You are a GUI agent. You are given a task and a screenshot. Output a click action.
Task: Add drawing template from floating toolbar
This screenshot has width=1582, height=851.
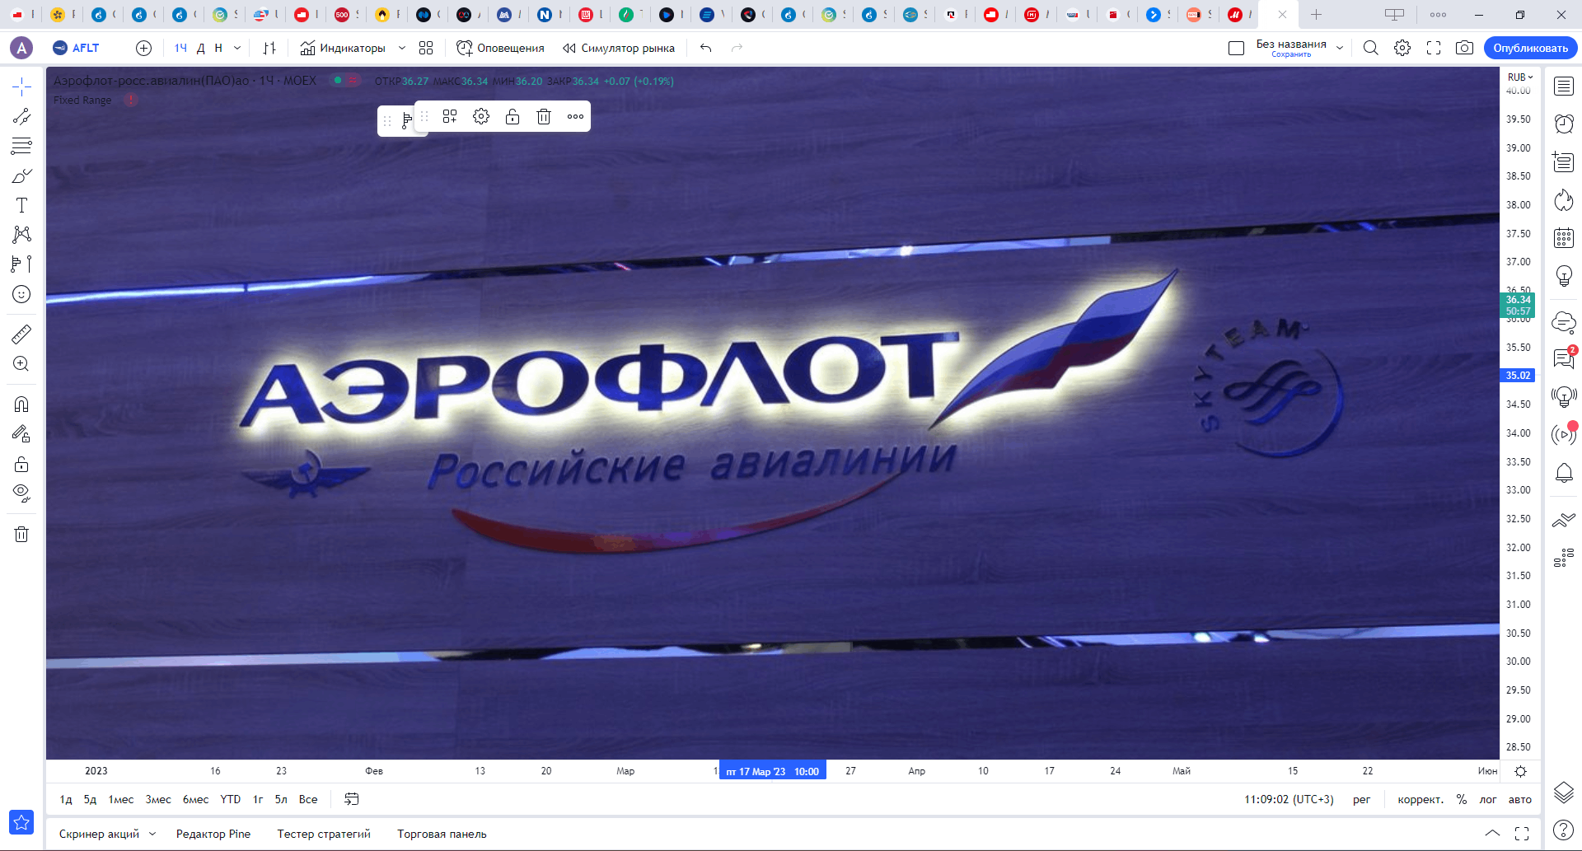(x=450, y=116)
